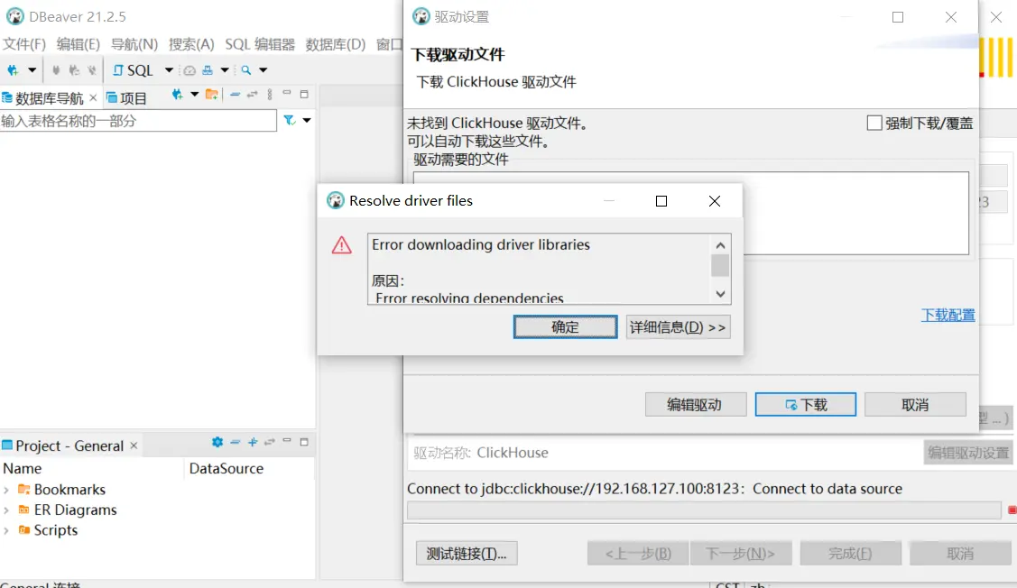The image size is (1017, 588).
Task: Click the new database connection plug icon in main toolbar
Action: [13, 70]
